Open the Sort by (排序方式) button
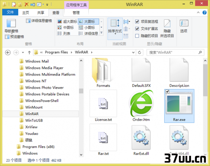Viewport: 210px width, 166px height. tap(115, 29)
